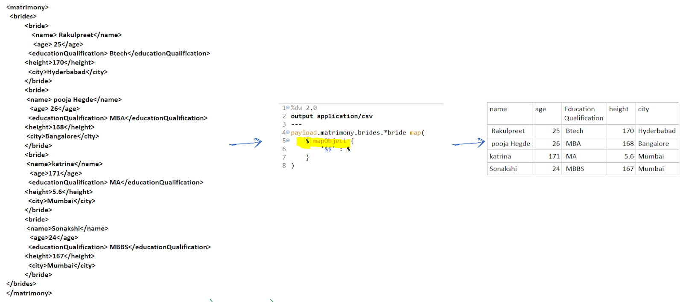Click the 'map(' keyword on code line 4

click(x=417, y=132)
